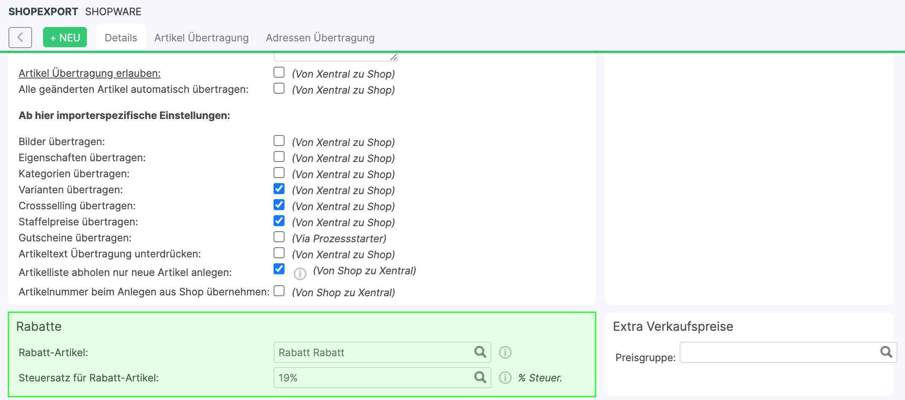Viewport: 905px width, 400px height.
Task: Disable Crossselling übertragen checkbox
Action: [x=279, y=205]
